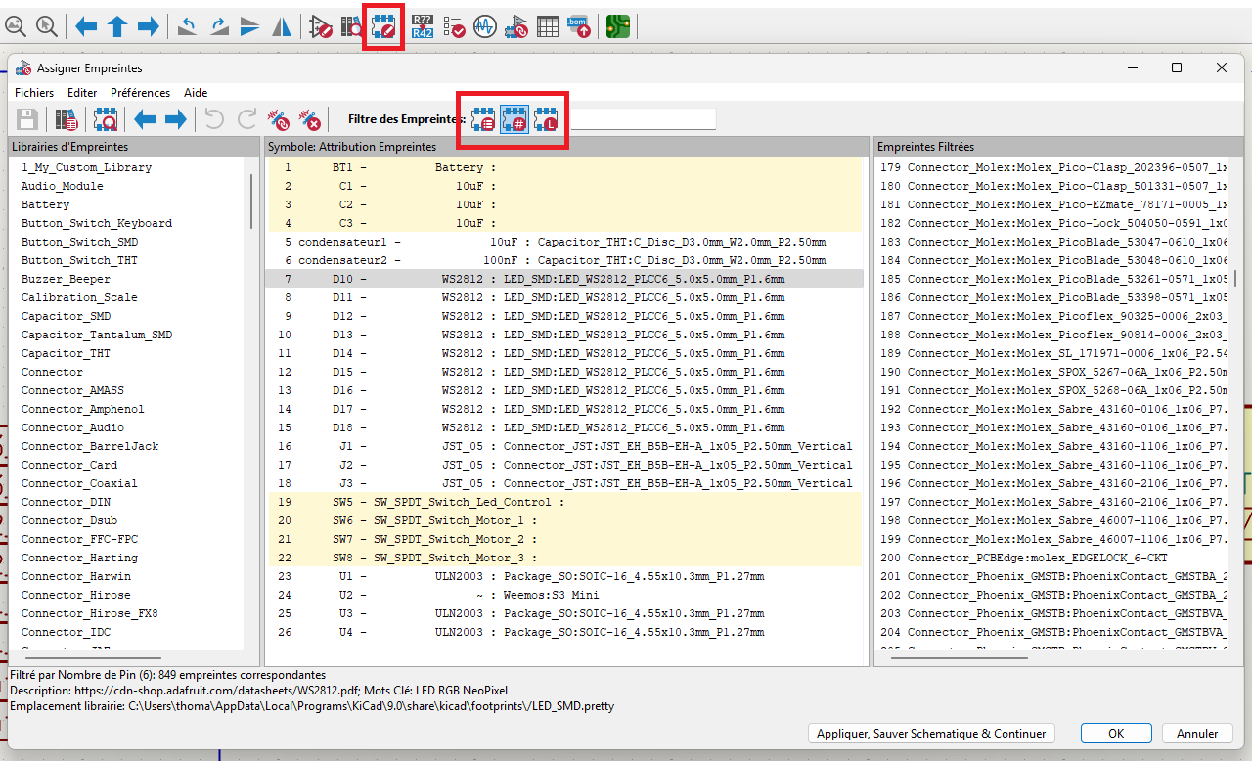1252x761 pixels.
Task: Click Zoom to Selection in schematic toolbar
Action: tap(46, 27)
